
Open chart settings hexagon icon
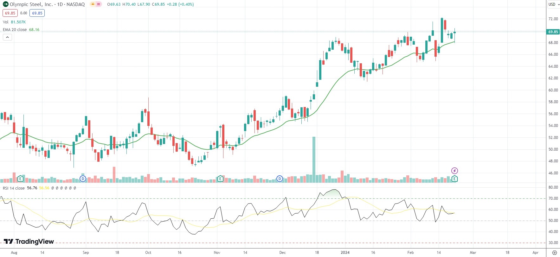tap(554, 253)
